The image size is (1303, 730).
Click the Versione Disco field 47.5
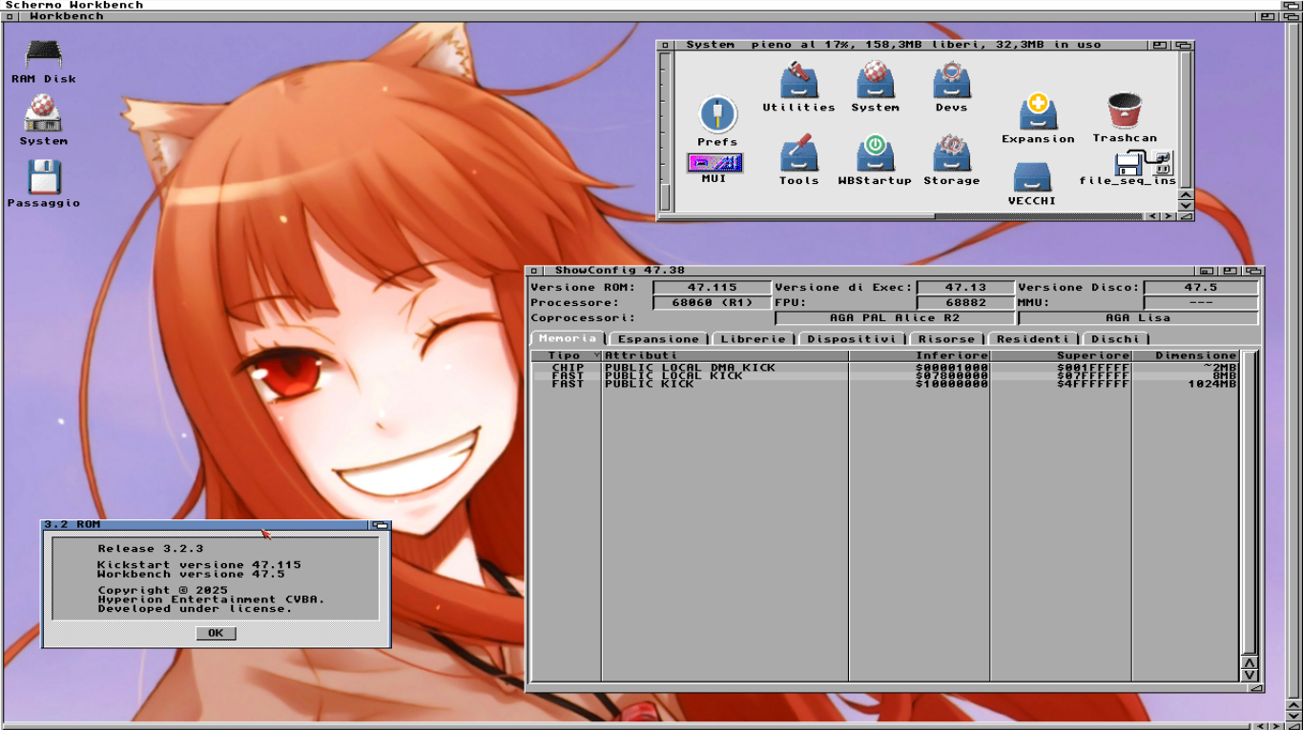click(x=1201, y=287)
